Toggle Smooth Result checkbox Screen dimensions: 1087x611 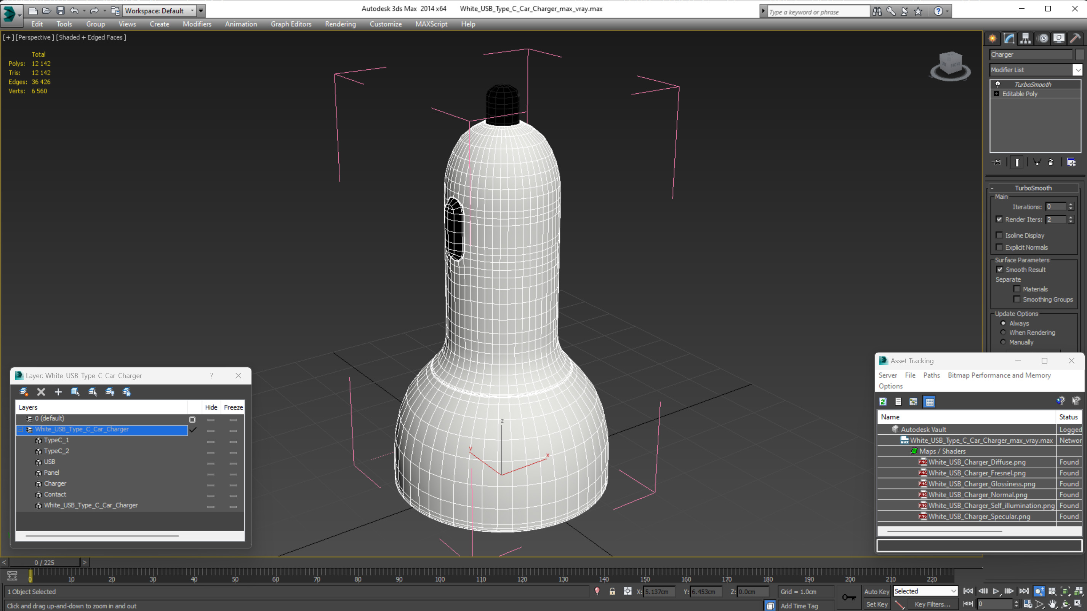[x=1000, y=270]
